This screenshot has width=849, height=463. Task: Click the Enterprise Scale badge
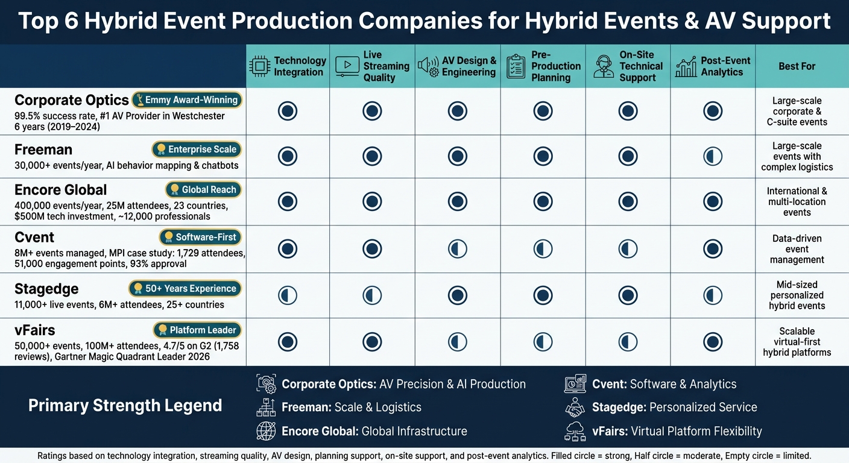click(x=196, y=150)
